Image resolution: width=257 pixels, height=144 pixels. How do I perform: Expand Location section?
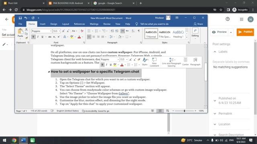[215, 124]
